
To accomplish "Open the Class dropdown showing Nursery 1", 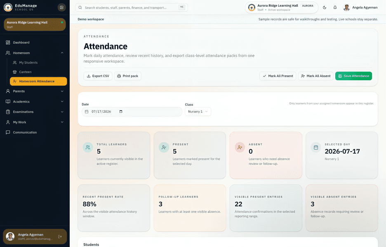I will coord(198,112).
